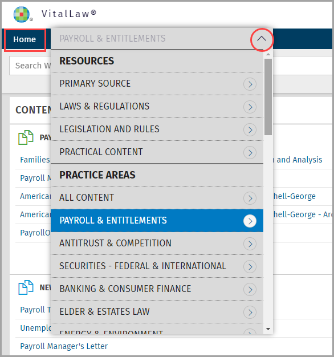Click arrow icon next to Practical Content

250,152
